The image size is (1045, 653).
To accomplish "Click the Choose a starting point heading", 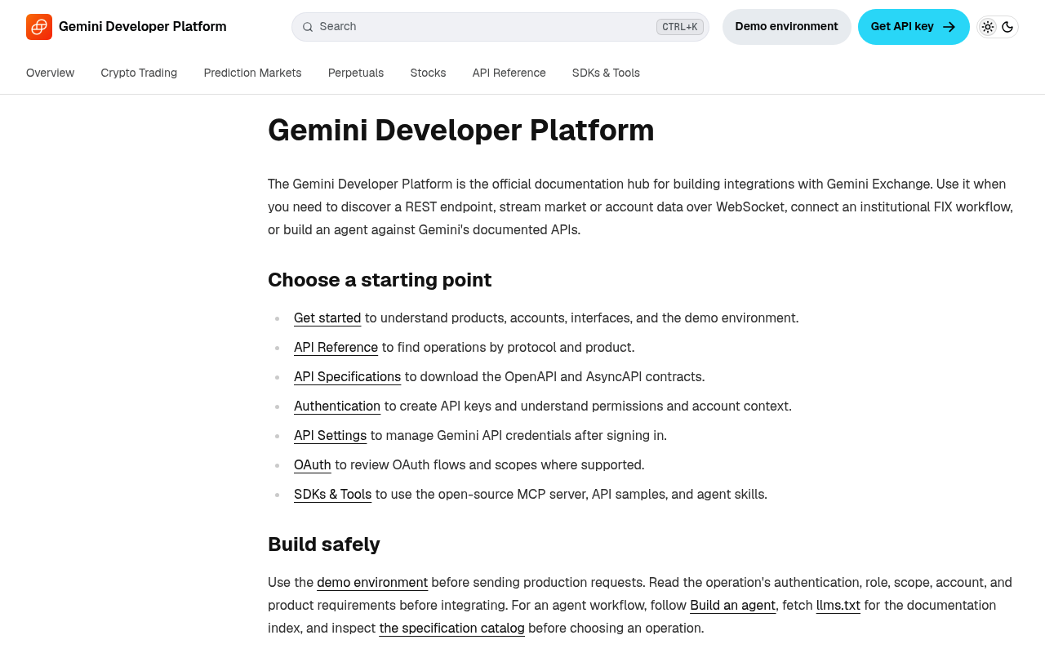I will pos(380,280).
